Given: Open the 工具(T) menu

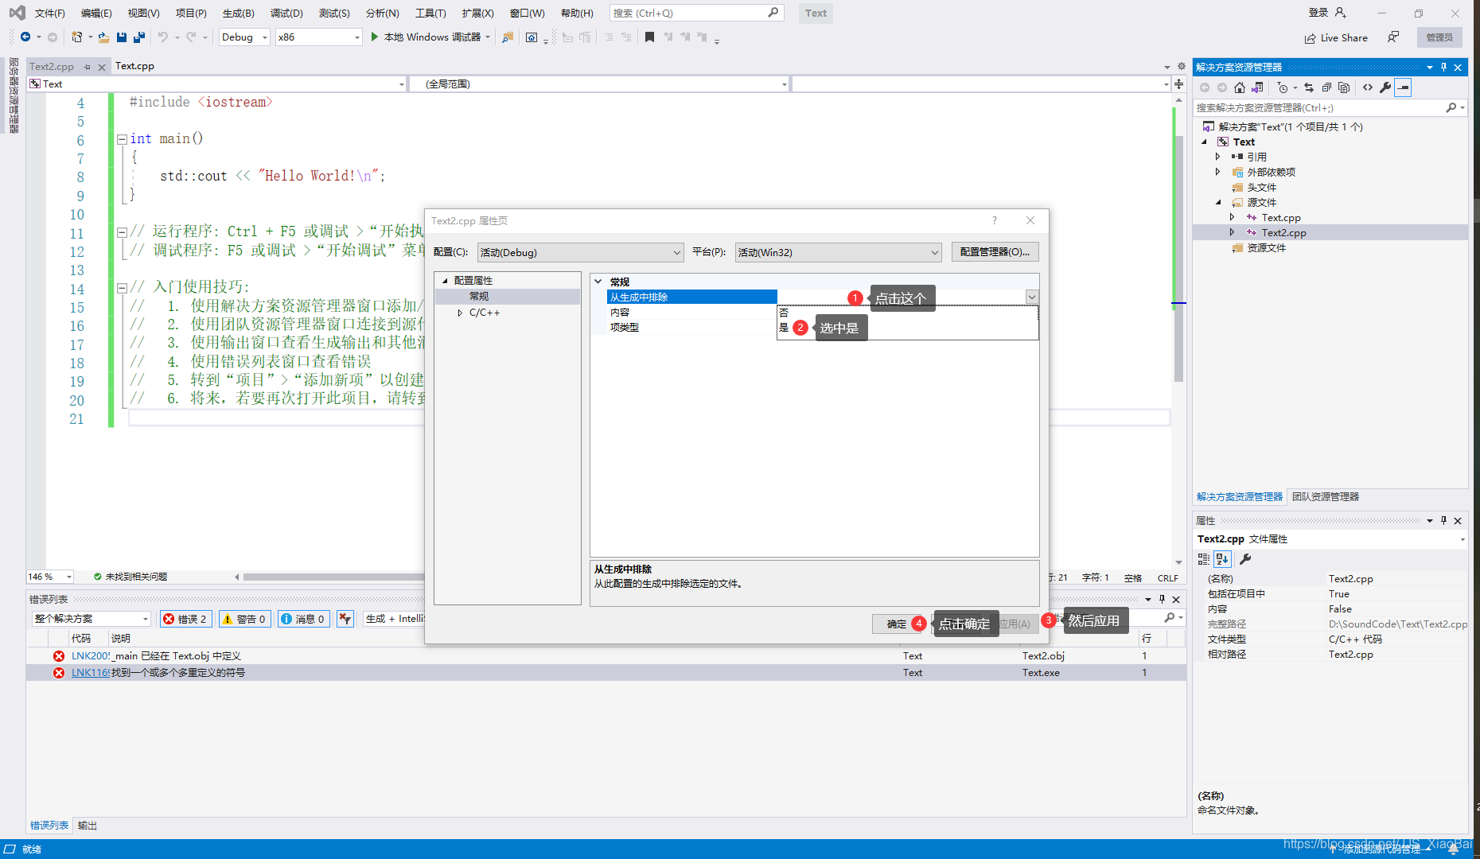Looking at the screenshot, I should coord(430,13).
